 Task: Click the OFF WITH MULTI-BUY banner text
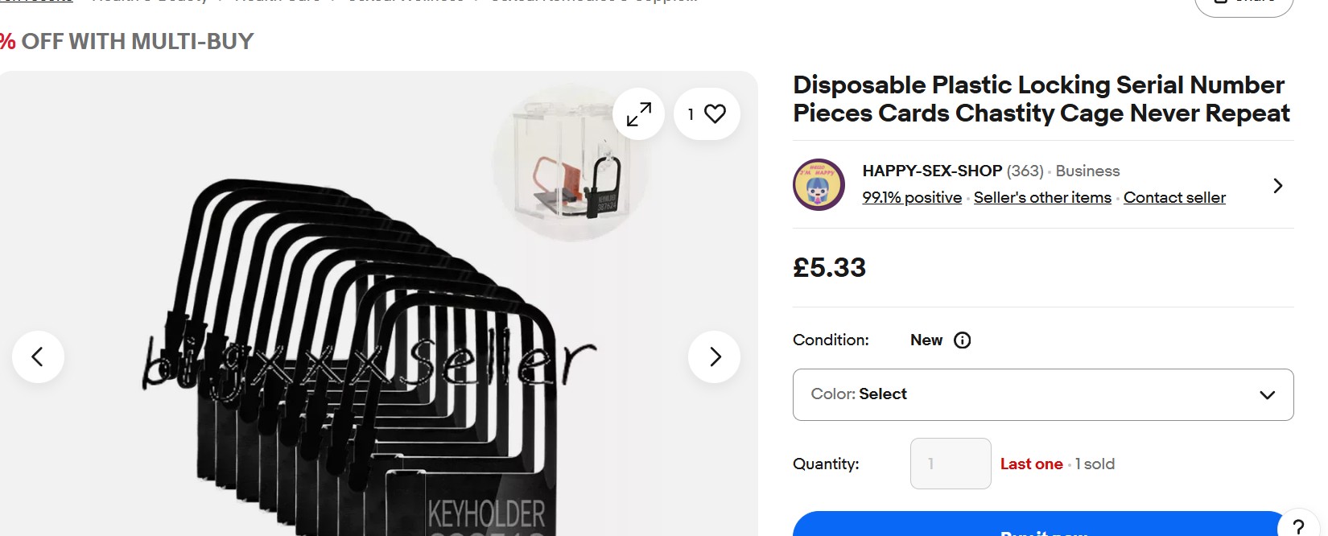[137, 42]
